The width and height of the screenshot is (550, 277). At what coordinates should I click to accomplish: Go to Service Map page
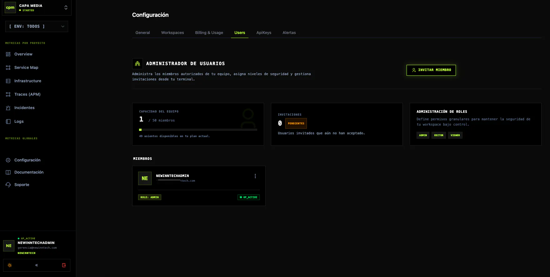[26, 68]
